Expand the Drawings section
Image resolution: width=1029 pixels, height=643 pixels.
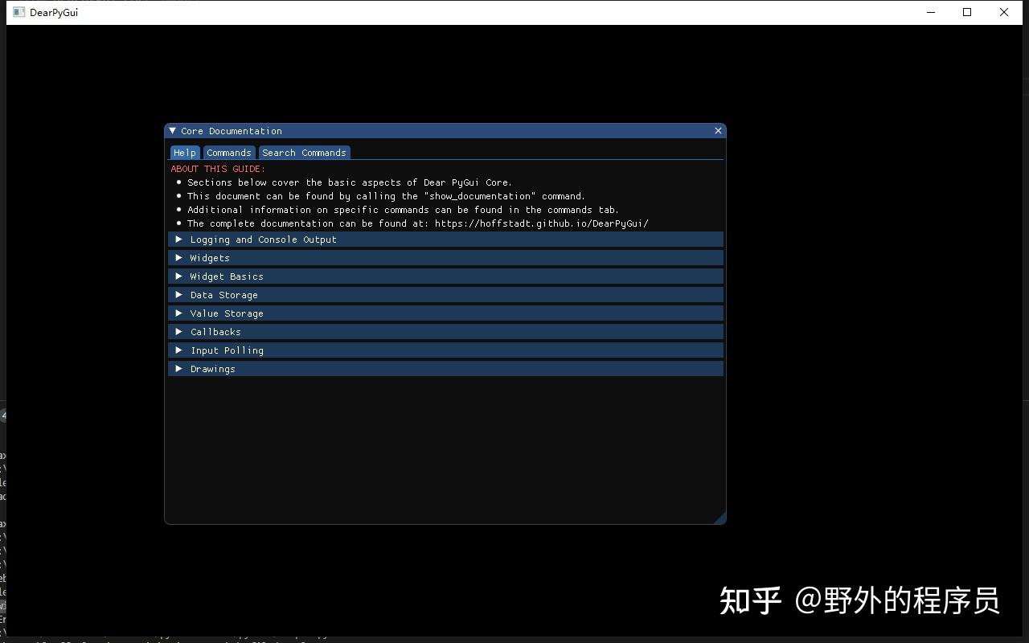(212, 368)
